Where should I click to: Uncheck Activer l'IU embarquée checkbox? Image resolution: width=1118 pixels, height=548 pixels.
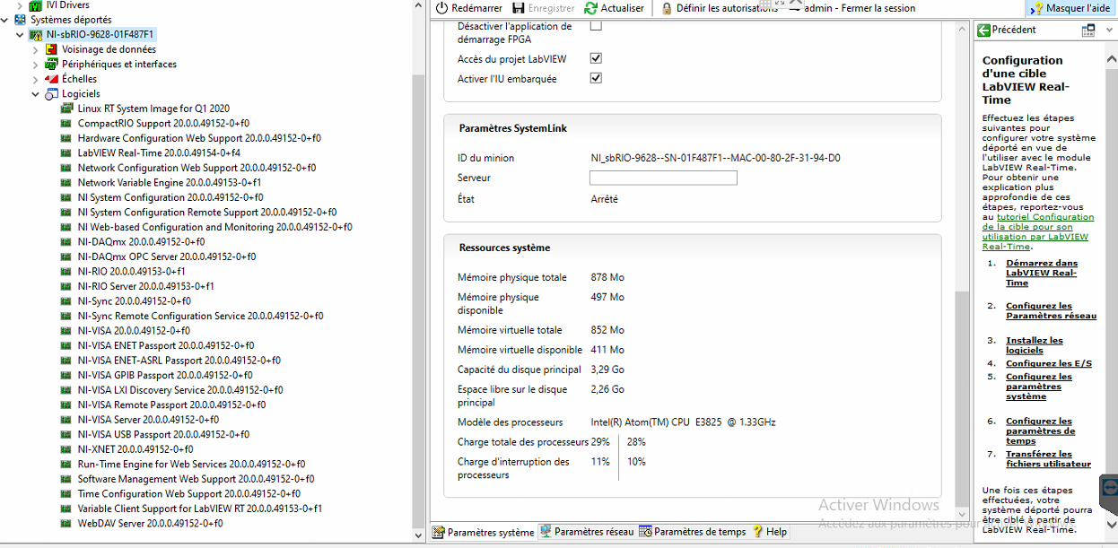point(596,78)
